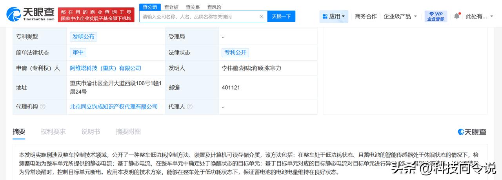Click the 天眼一下 search button
This screenshot has width=502, height=180.
281,16
